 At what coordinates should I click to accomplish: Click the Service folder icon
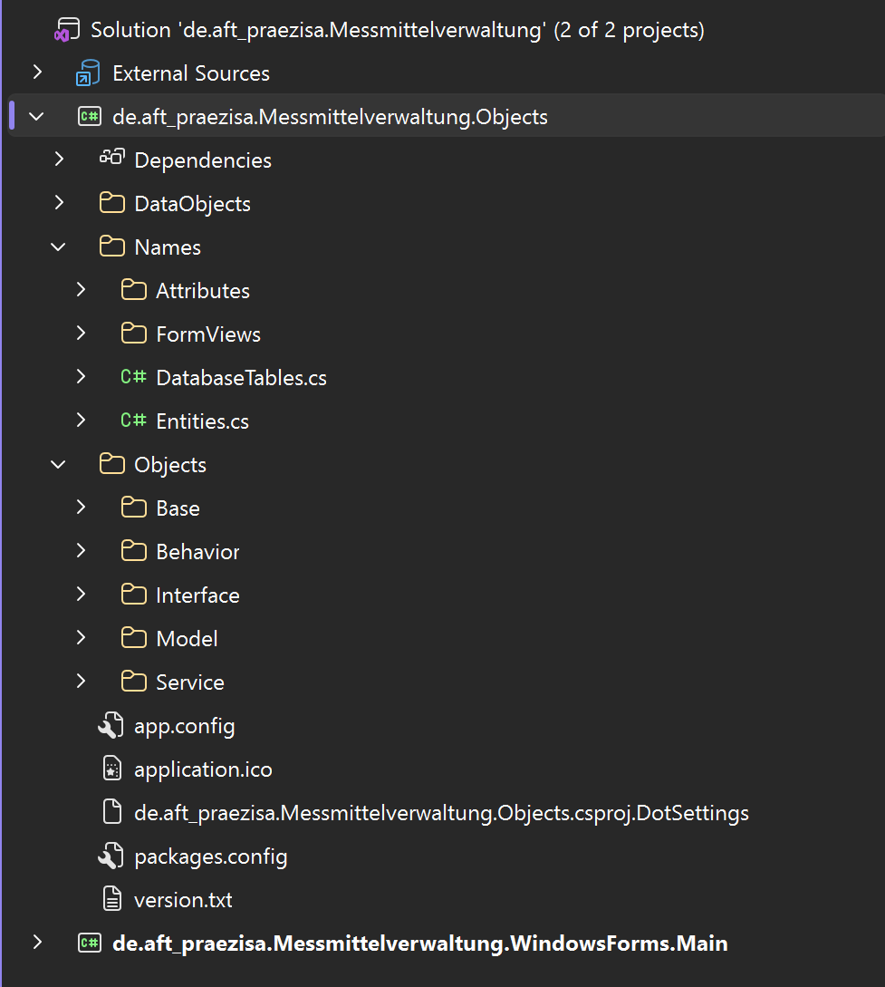(x=134, y=681)
